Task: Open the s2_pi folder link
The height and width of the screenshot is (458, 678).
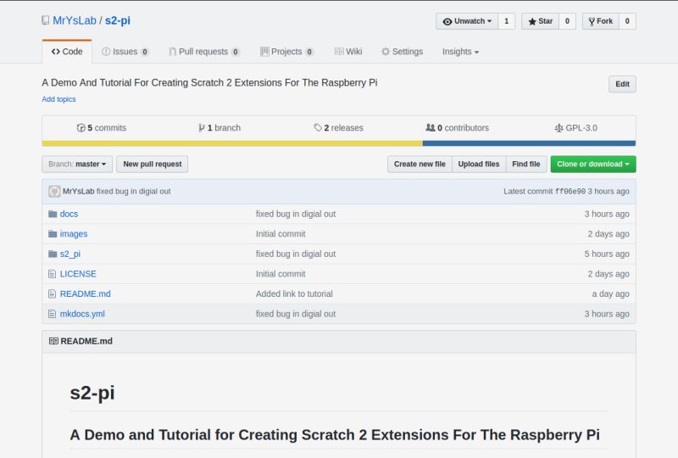Action: pyautogui.click(x=70, y=254)
